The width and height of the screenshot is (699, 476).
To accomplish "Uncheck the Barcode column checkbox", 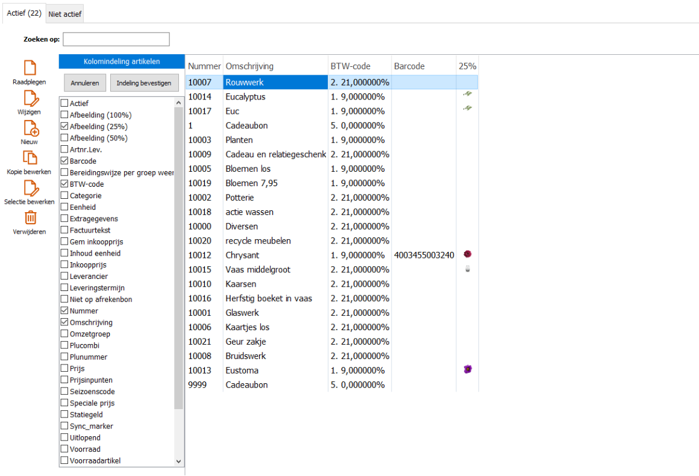I will (x=64, y=161).
